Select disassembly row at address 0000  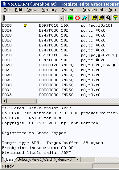tap(60, 25)
